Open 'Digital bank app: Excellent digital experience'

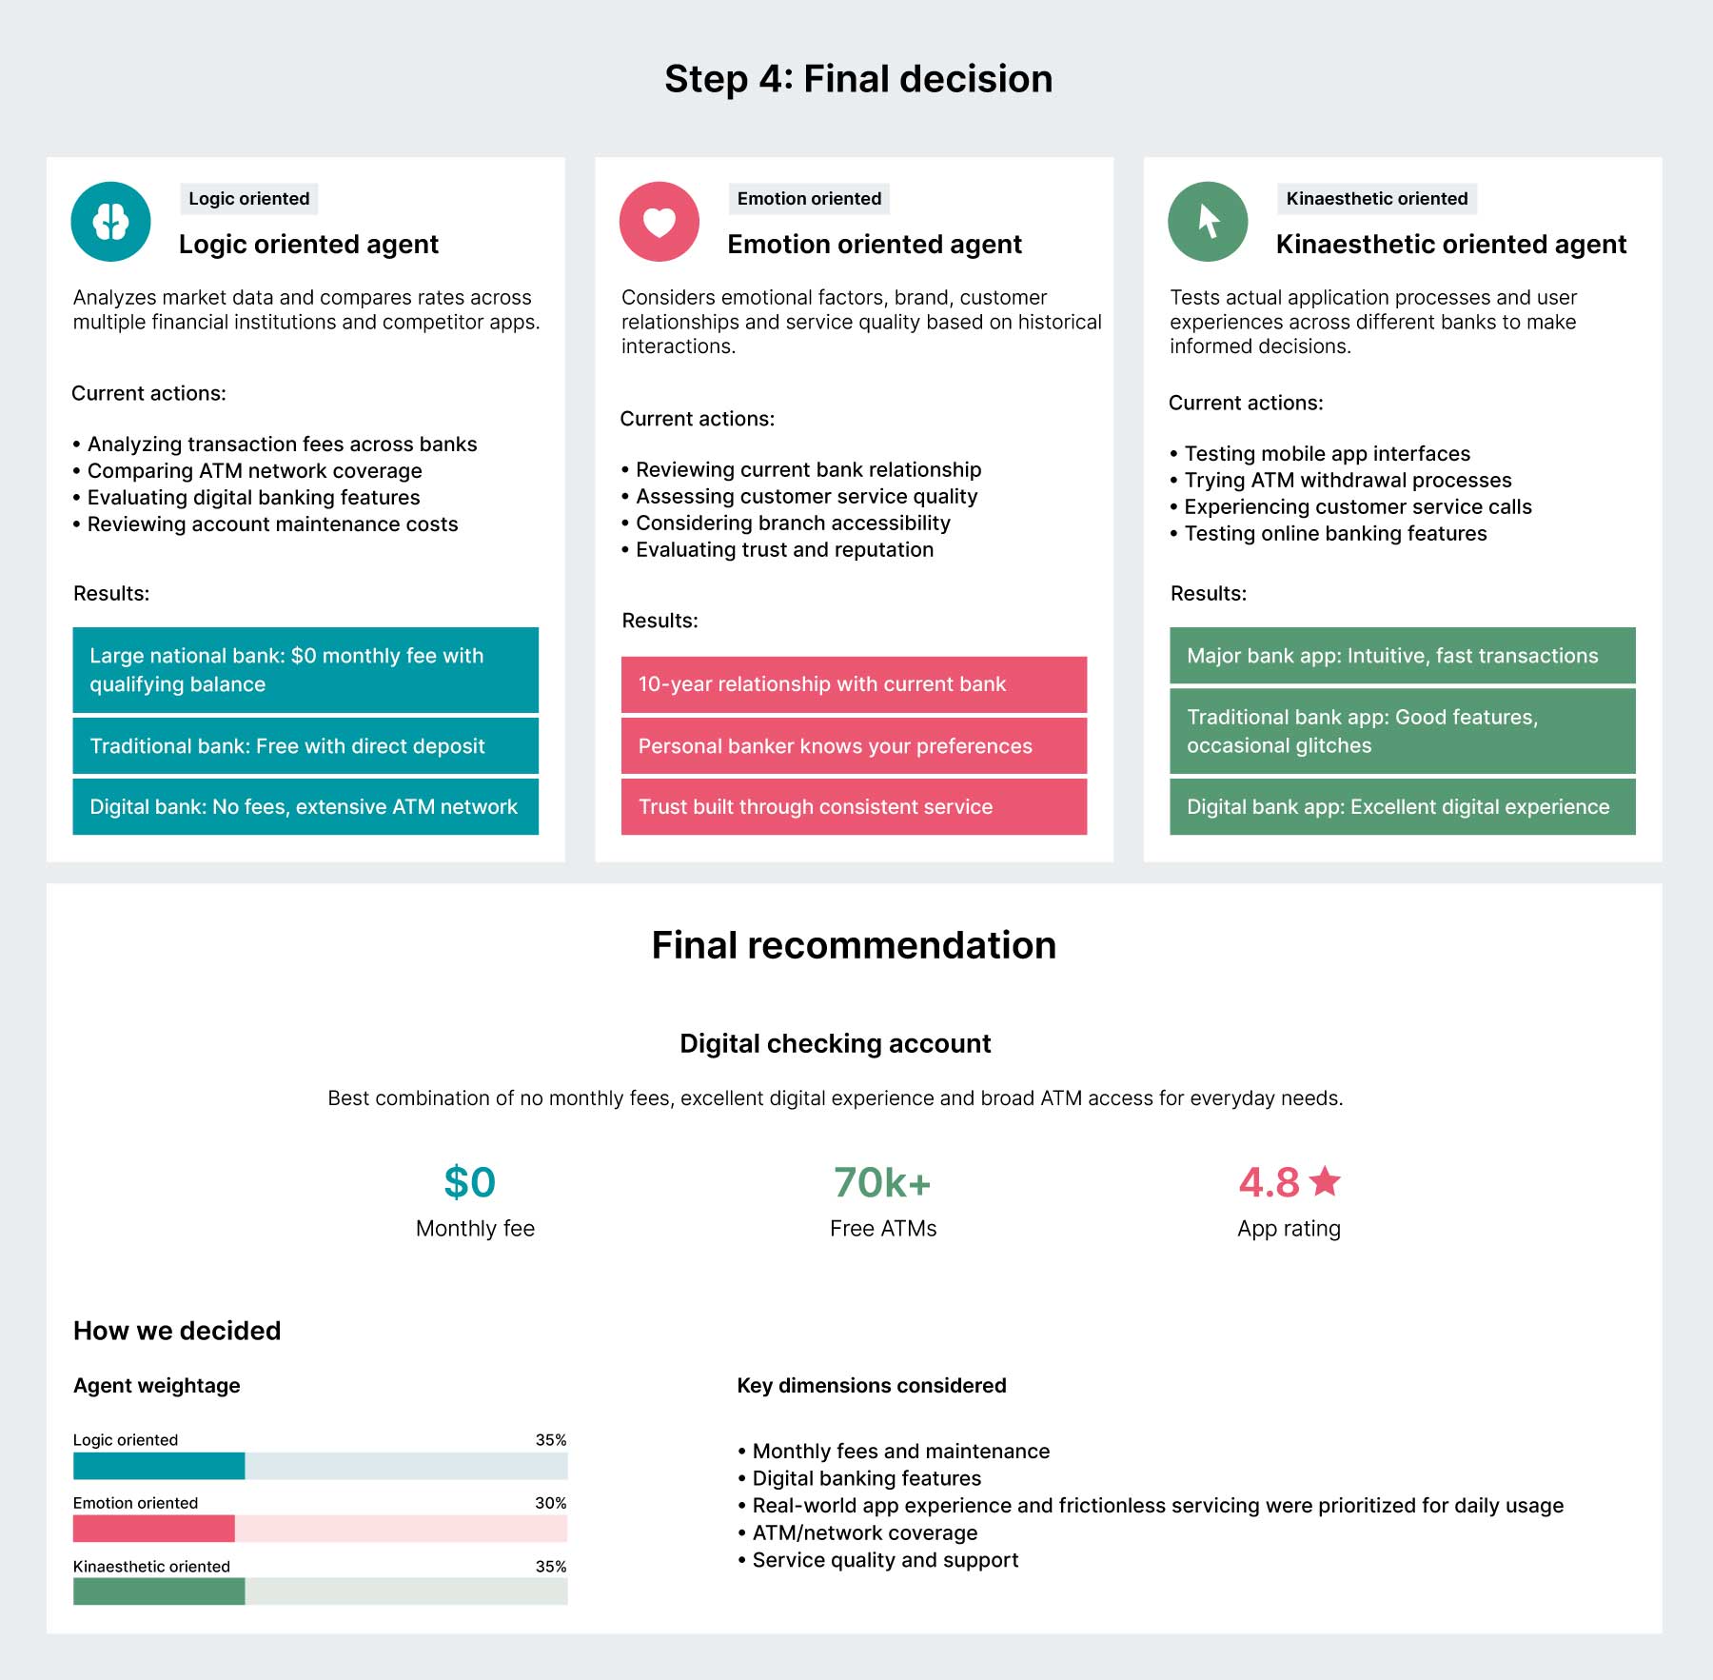click(x=1402, y=807)
